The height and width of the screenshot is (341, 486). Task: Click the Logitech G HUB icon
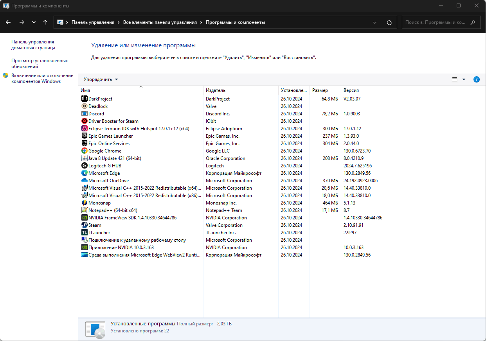84,166
